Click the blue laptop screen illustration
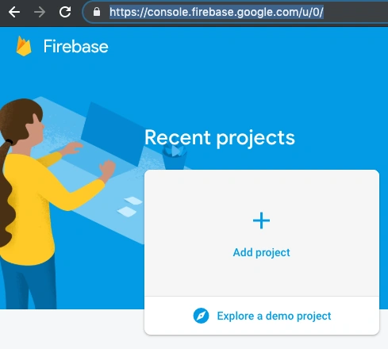Image resolution: width=388 pixels, height=349 pixels. [113, 133]
